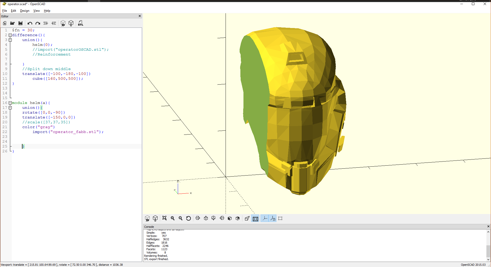Run Preview from the editor toolbar
The image size is (491, 267).
(63, 23)
